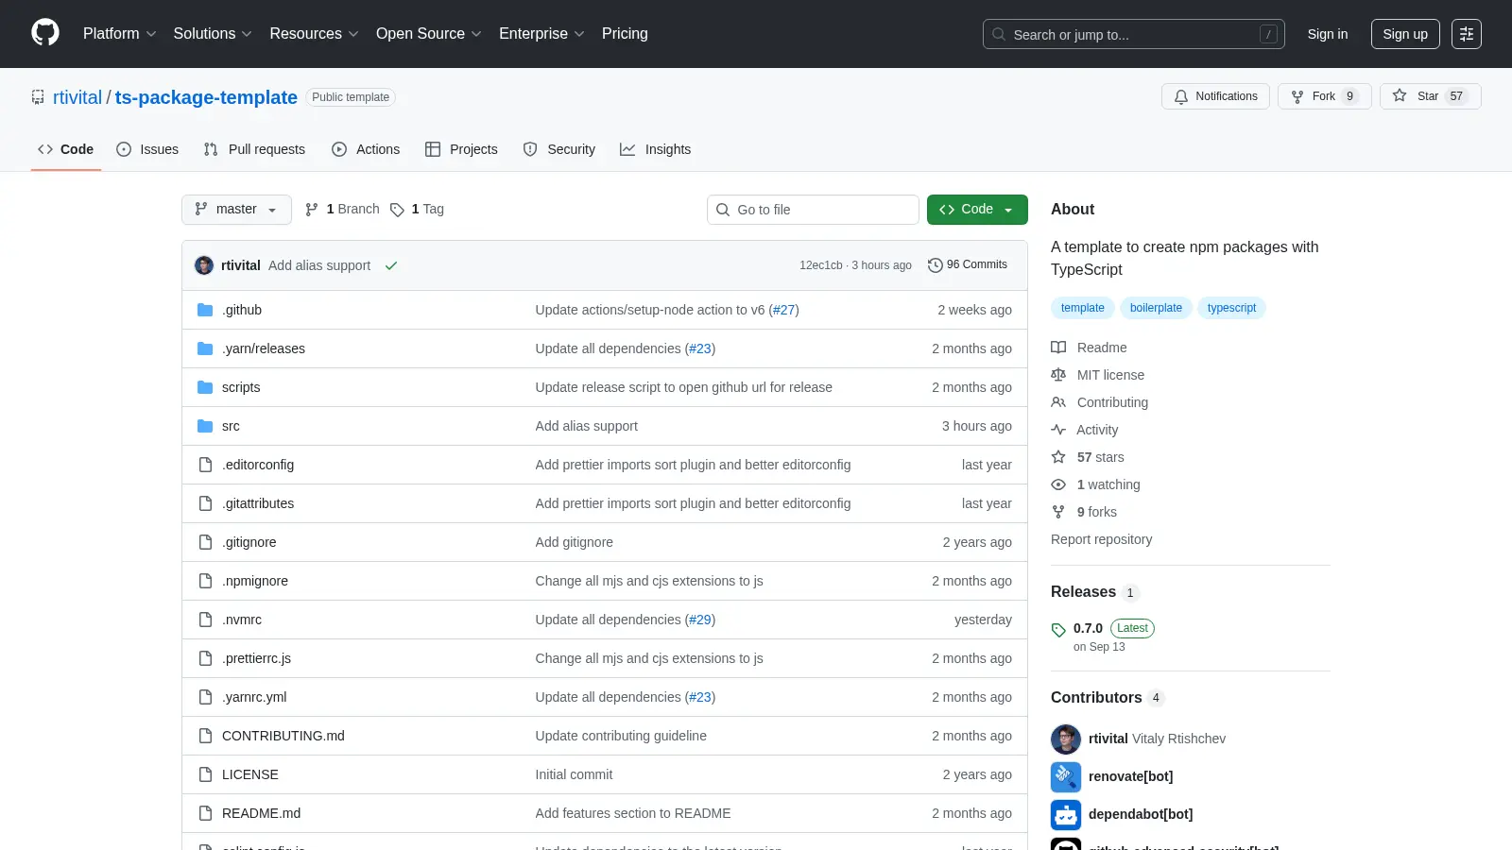1512x850 pixels.
Task: Click the dependabot[bot] avatar
Action: [x=1066, y=814]
